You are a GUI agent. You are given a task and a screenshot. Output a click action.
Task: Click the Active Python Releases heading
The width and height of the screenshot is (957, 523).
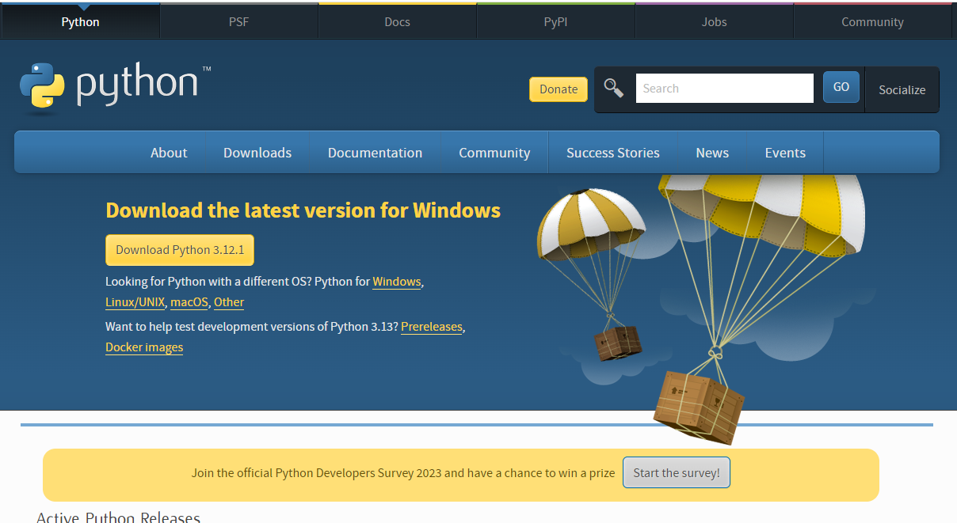(x=119, y=517)
